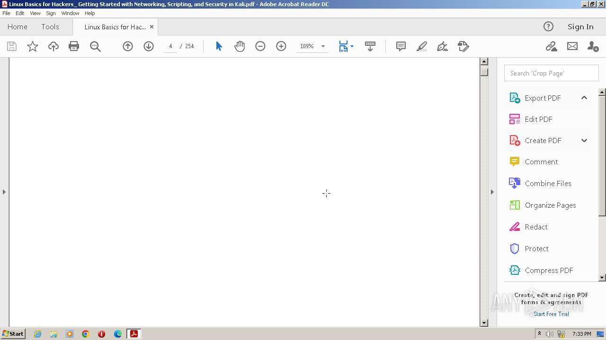The image size is (606, 340).
Task: Choose the Selection arrow tool
Action: [219, 46]
